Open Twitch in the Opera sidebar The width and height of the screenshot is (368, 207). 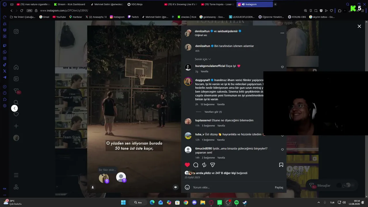click(5, 46)
